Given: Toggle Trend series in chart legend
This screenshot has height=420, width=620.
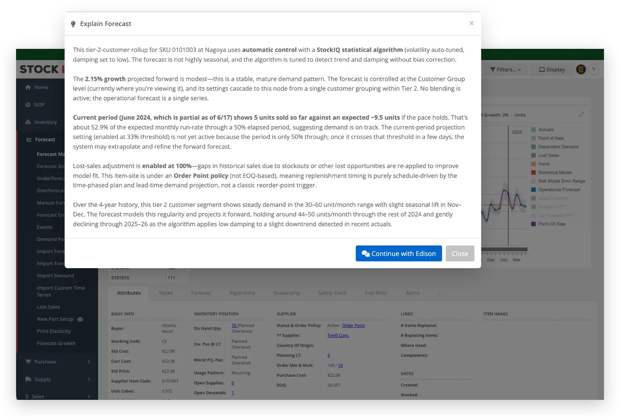Looking at the screenshot, I should (541, 164).
